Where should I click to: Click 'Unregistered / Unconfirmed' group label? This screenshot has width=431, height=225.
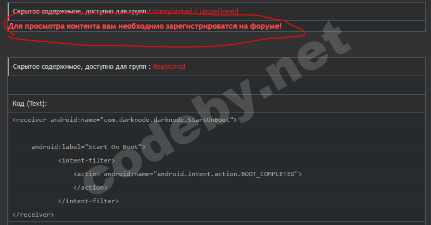[x=195, y=11]
